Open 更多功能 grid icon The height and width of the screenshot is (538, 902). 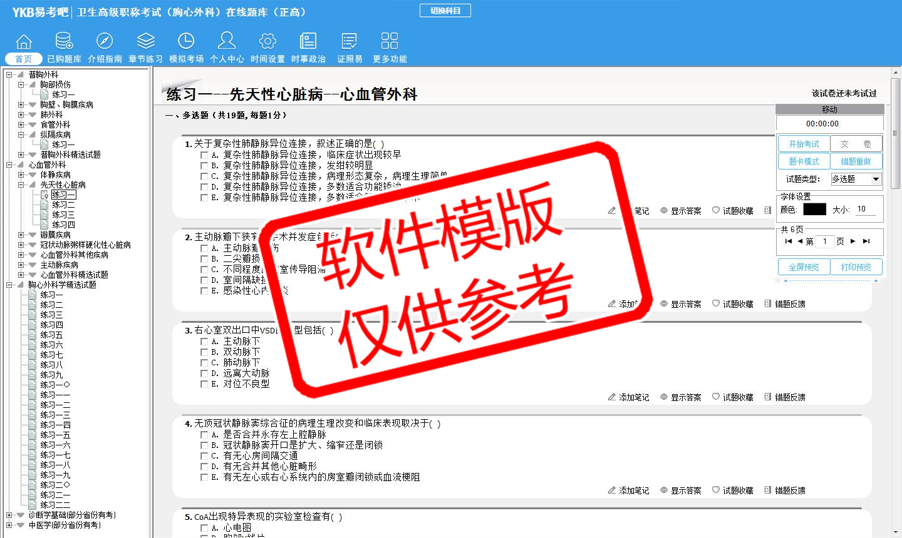tap(390, 41)
